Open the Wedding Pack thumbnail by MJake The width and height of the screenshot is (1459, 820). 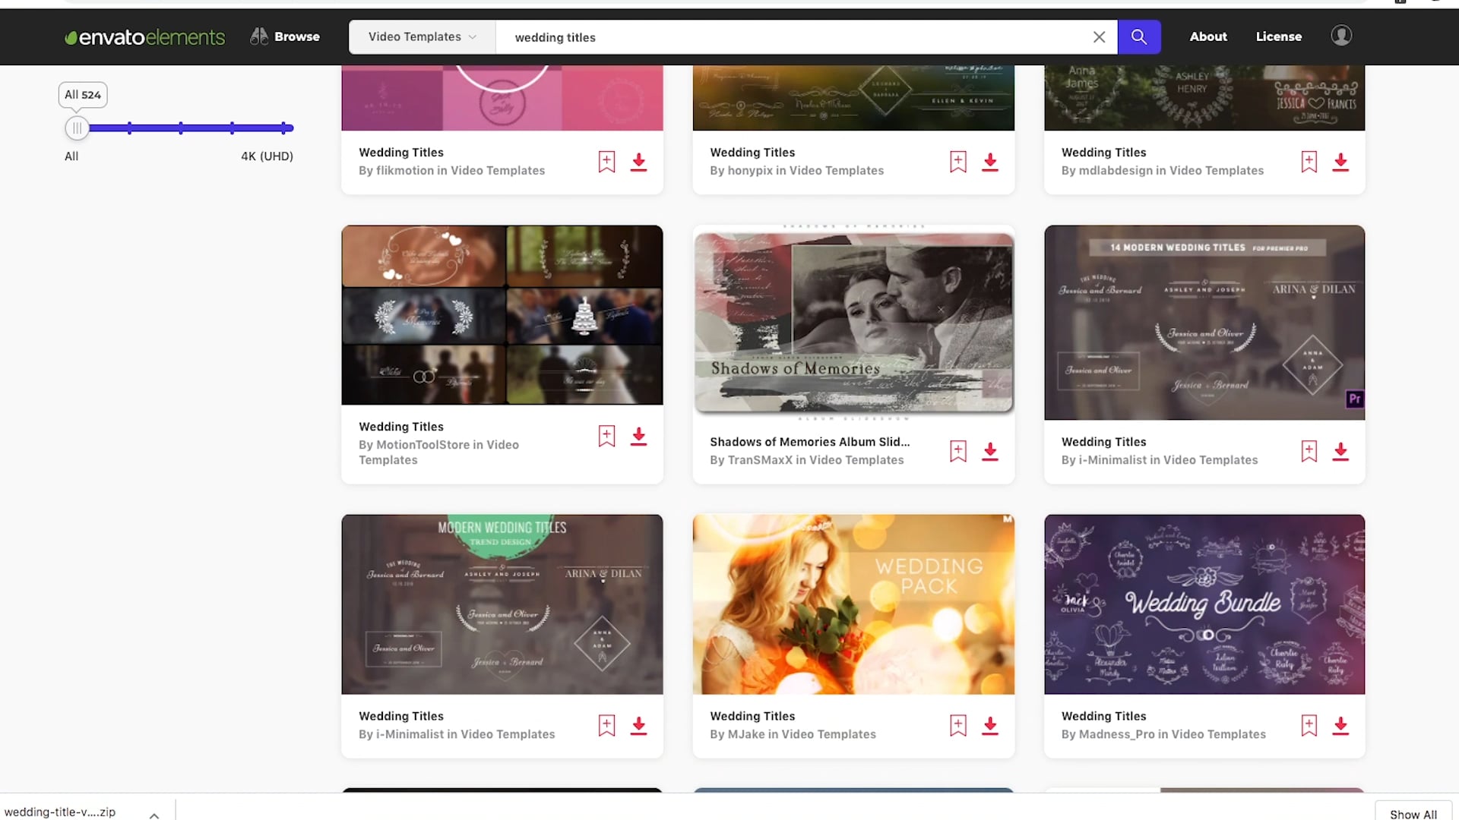(853, 604)
